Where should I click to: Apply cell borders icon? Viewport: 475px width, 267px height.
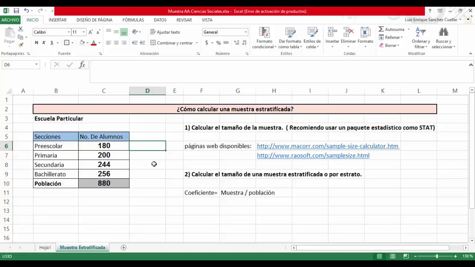coord(67,43)
